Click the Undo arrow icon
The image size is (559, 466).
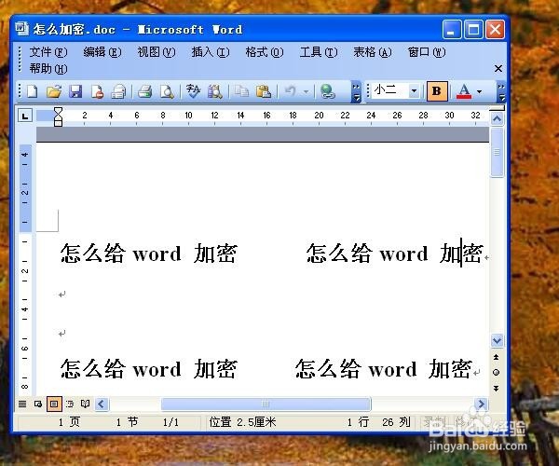pos(290,91)
